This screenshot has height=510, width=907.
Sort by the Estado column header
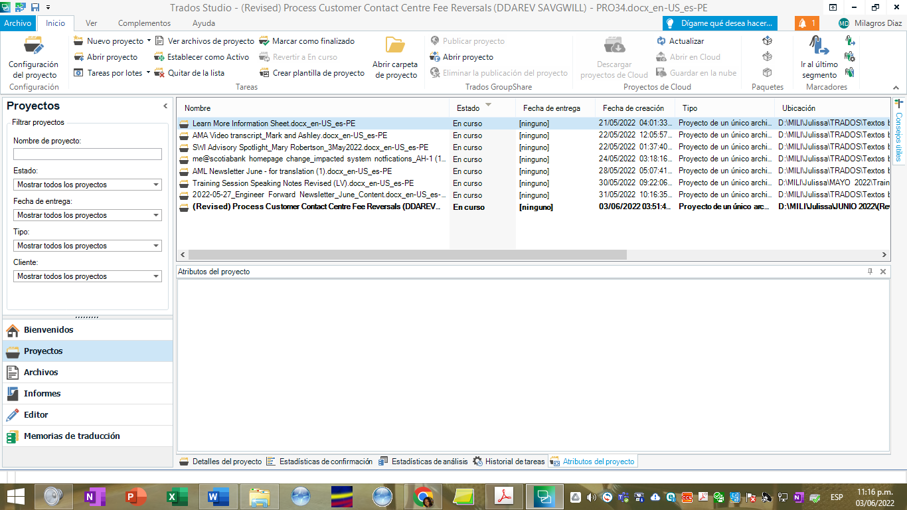[482, 108]
